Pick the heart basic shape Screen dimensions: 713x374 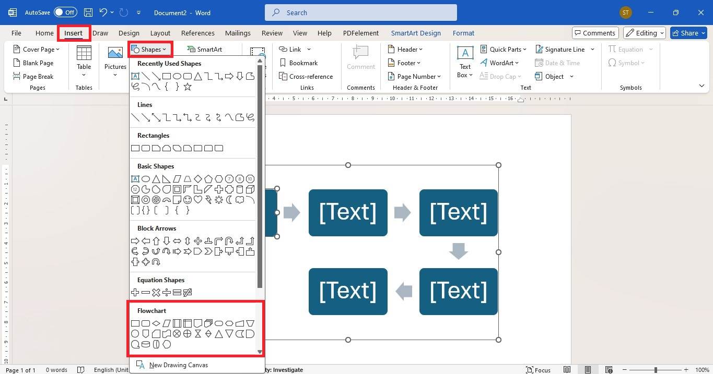click(198, 200)
